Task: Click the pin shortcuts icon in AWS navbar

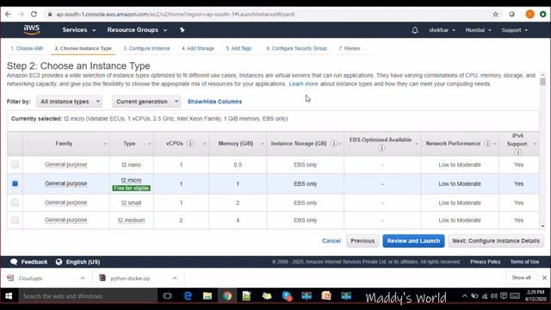Action: point(182,30)
